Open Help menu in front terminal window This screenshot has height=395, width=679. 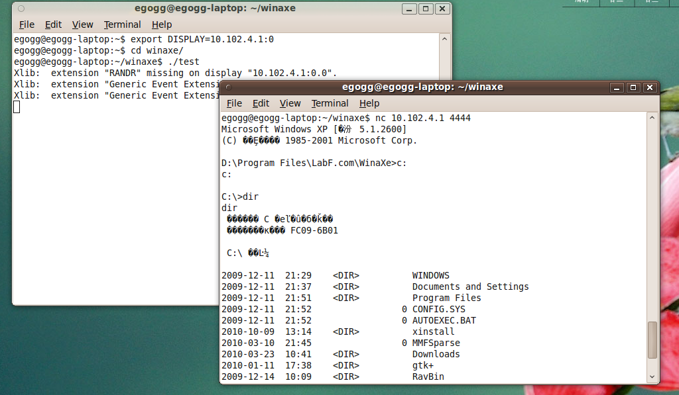coord(369,103)
